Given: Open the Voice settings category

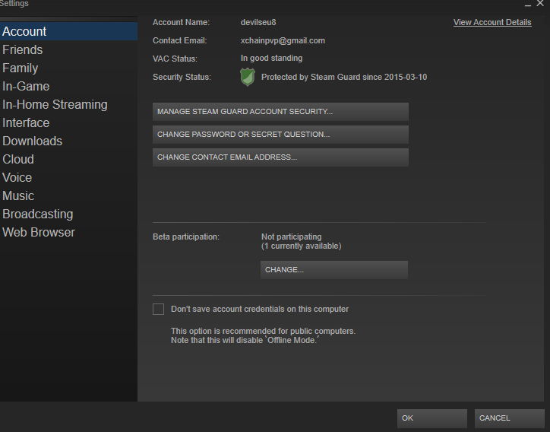Looking at the screenshot, I should tap(68, 177).
